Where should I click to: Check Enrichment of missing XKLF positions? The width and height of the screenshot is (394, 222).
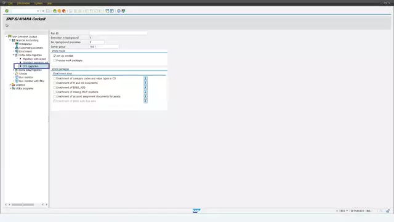[55, 92]
